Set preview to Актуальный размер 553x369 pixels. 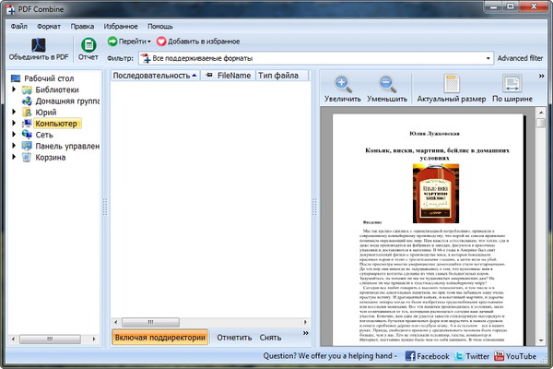point(450,85)
